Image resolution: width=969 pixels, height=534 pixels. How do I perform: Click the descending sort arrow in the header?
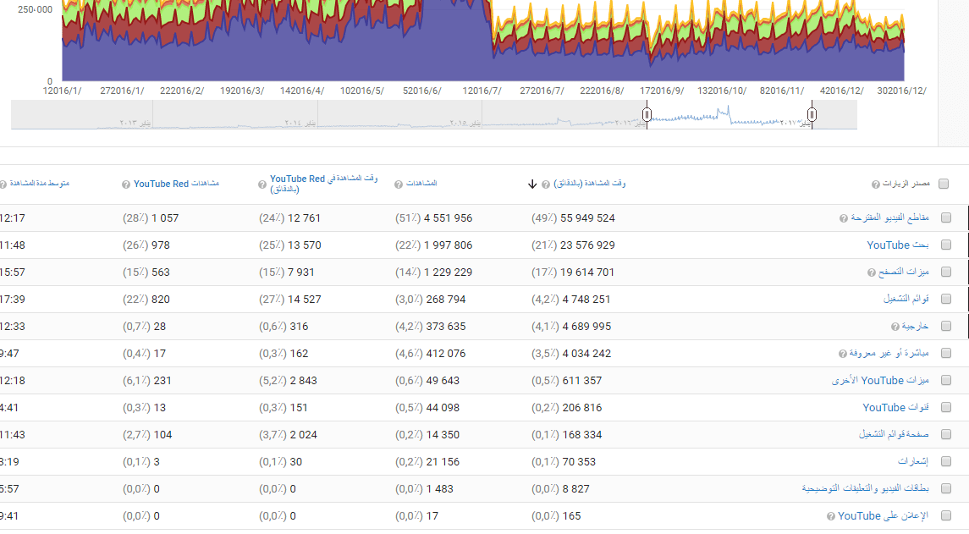[532, 184]
